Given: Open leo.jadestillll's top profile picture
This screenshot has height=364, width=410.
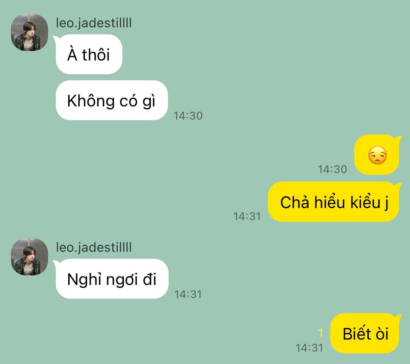Looking at the screenshot, I should tap(30, 32).
